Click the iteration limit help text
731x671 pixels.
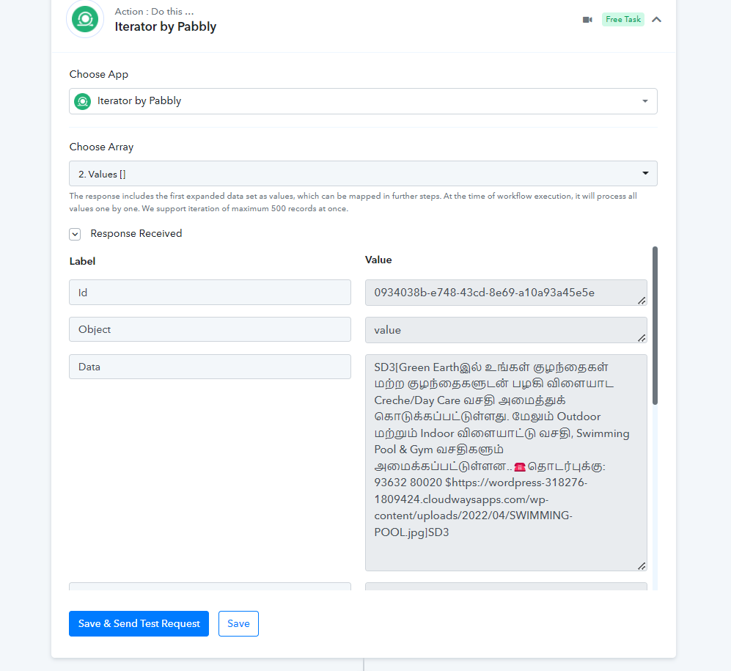353,202
